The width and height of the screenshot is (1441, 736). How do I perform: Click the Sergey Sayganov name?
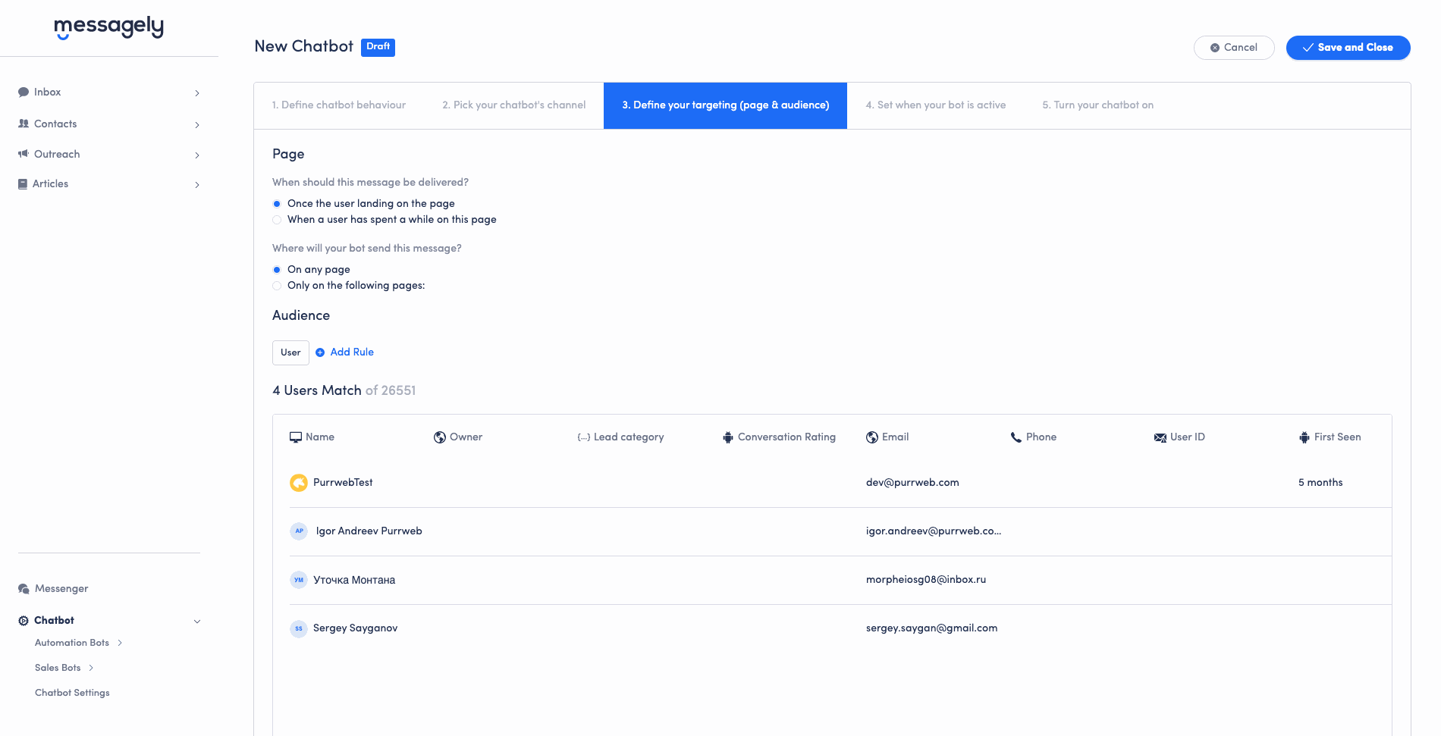(355, 628)
